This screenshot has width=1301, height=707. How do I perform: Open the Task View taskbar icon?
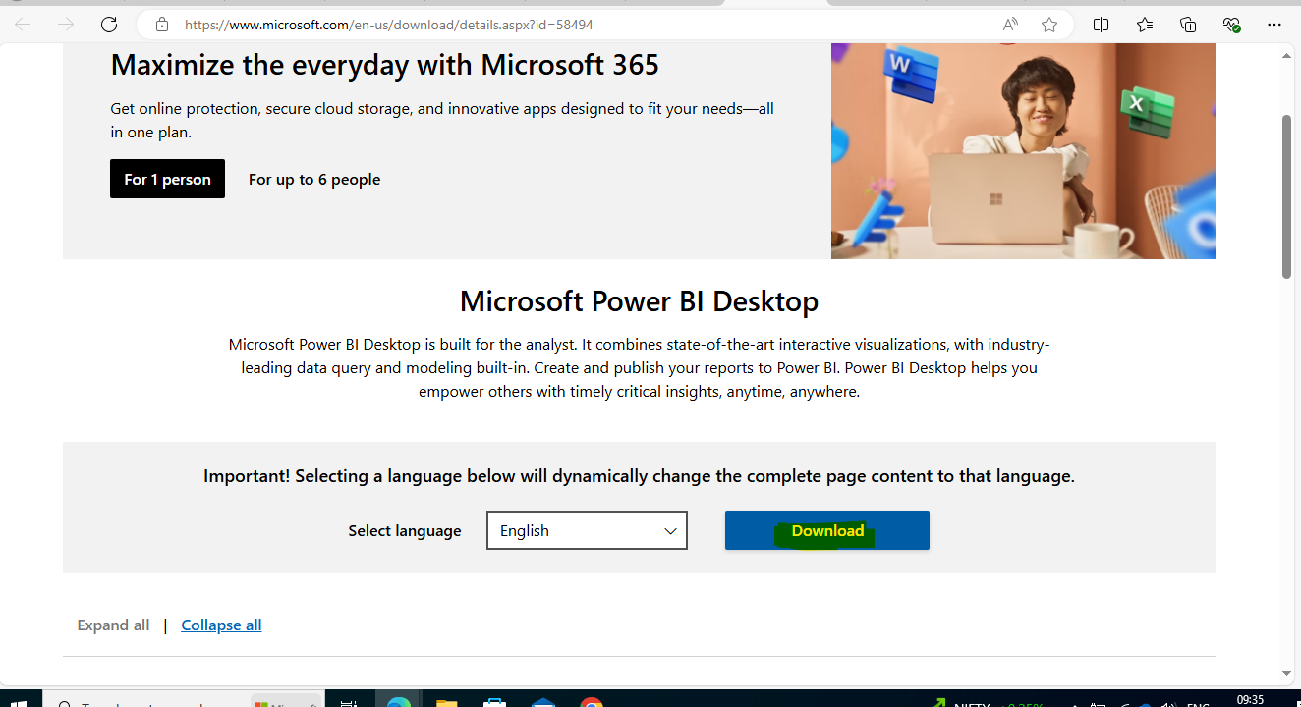(348, 701)
